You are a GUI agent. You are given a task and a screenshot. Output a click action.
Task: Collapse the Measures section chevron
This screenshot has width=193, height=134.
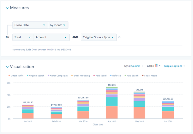pyautogui.click(x=7, y=8)
